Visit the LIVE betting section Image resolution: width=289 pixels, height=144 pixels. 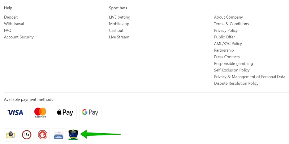(120, 17)
